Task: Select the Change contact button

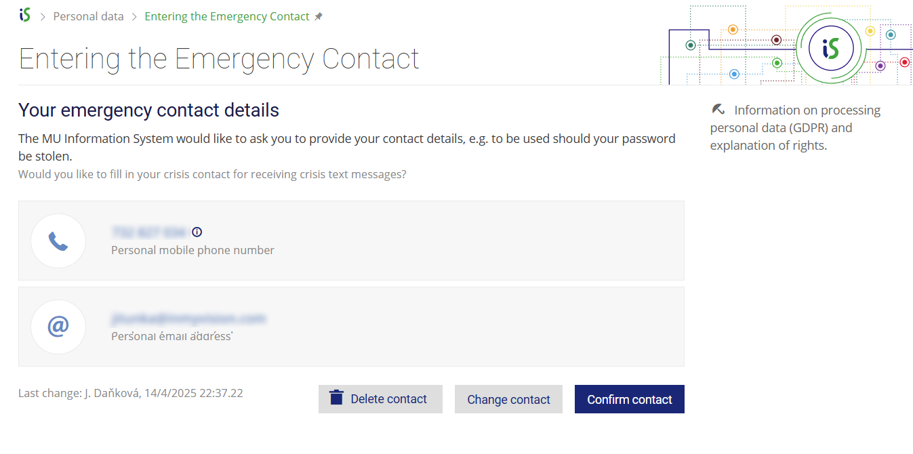Action: pyautogui.click(x=508, y=399)
